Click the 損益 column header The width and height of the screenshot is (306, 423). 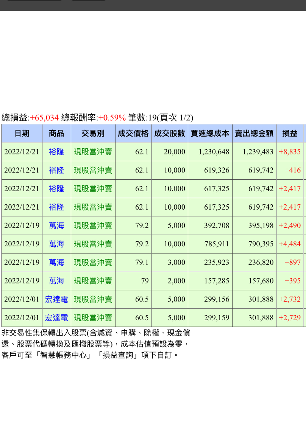pos(290,133)
